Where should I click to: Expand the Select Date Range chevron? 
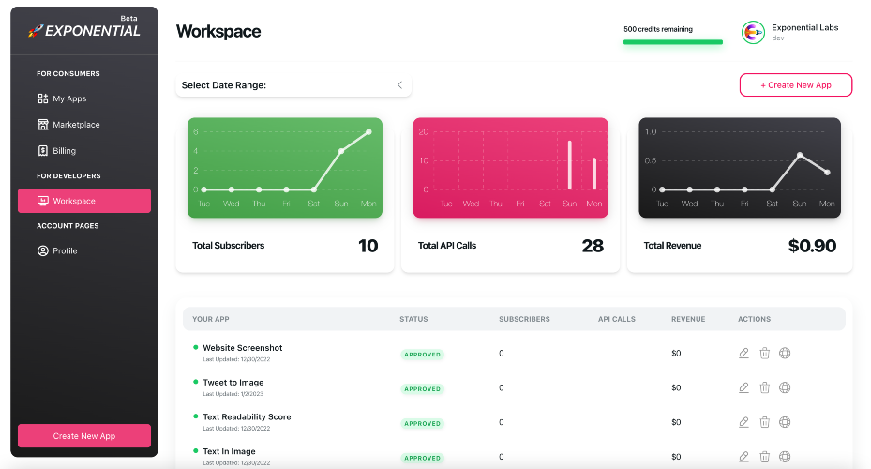[400, 85]
